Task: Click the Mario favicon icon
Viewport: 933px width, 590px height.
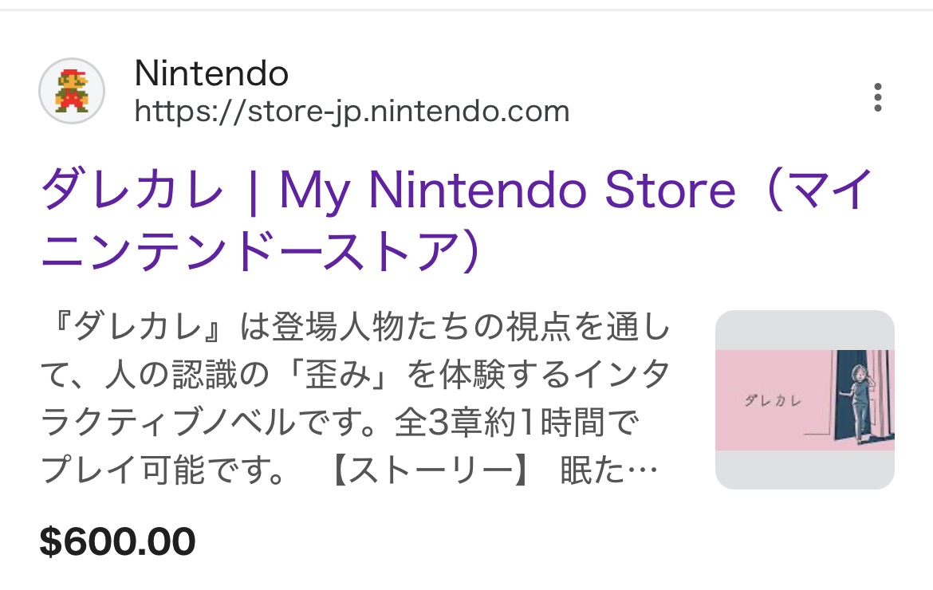Action: [72, 91]
